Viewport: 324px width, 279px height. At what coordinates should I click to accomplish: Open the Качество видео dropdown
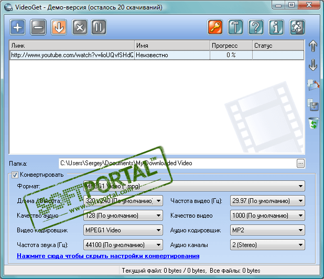tap(267, 216)
